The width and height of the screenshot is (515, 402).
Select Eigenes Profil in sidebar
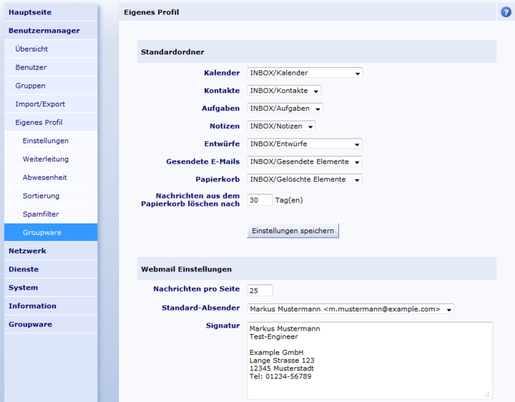click(51, 122)
